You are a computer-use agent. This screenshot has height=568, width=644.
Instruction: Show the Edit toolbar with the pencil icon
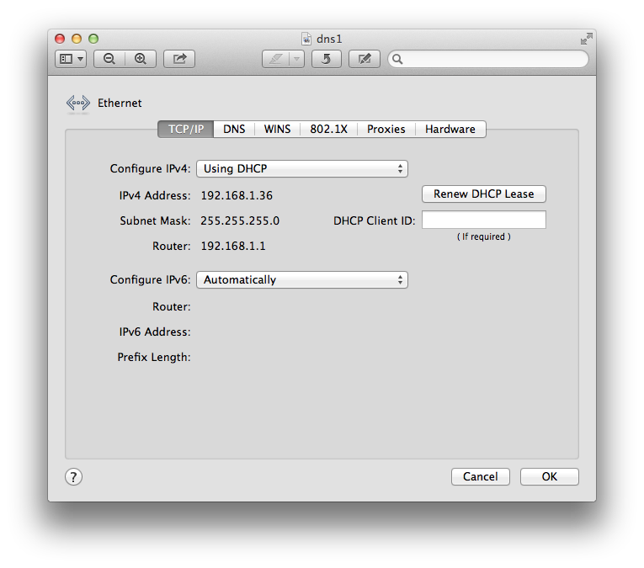click(365, 59)
